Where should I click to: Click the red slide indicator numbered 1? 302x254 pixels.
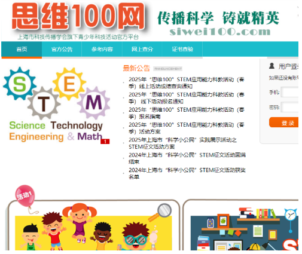pos(105,141)
